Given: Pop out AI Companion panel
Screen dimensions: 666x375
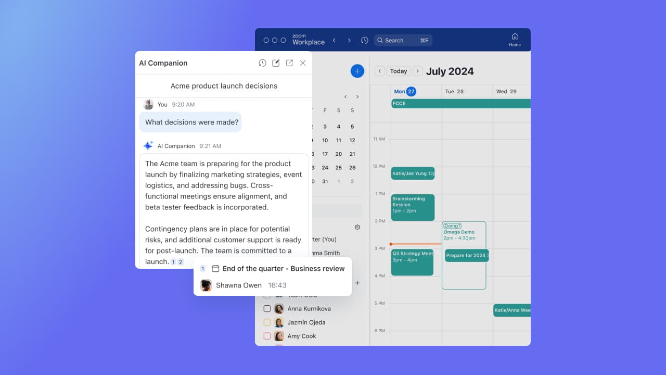Looking at the screenshot, I should pyautogui.click(x=289, y=63).
